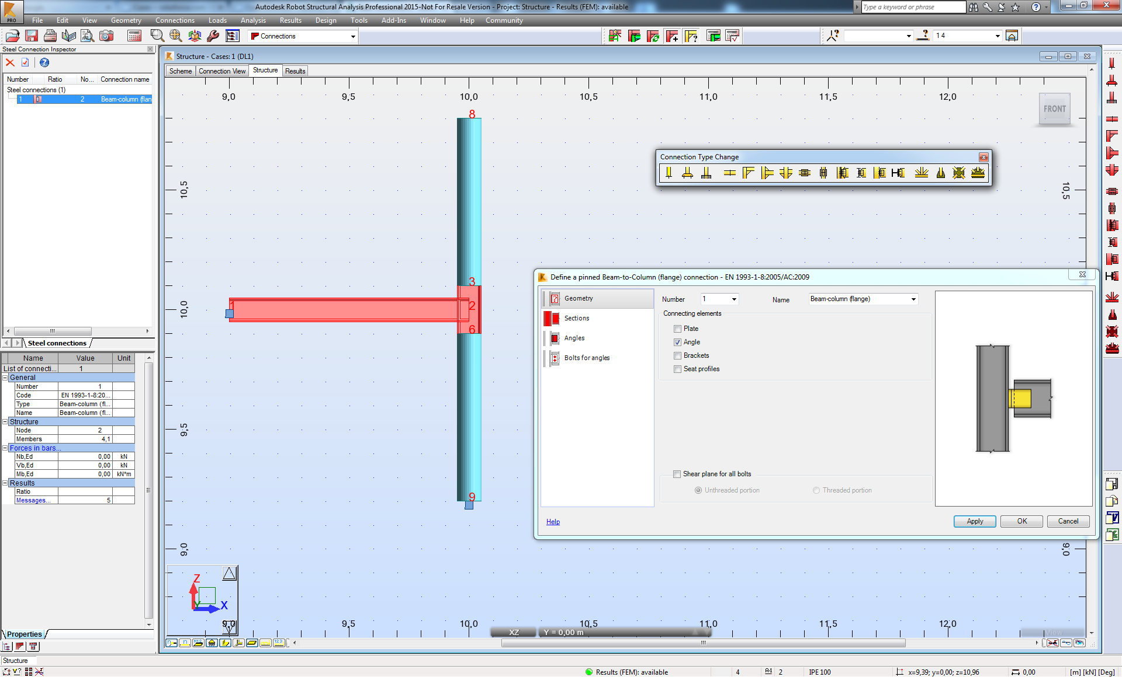1122x677 pixels.
Task: Click the Open project icon
Action: 13,36
